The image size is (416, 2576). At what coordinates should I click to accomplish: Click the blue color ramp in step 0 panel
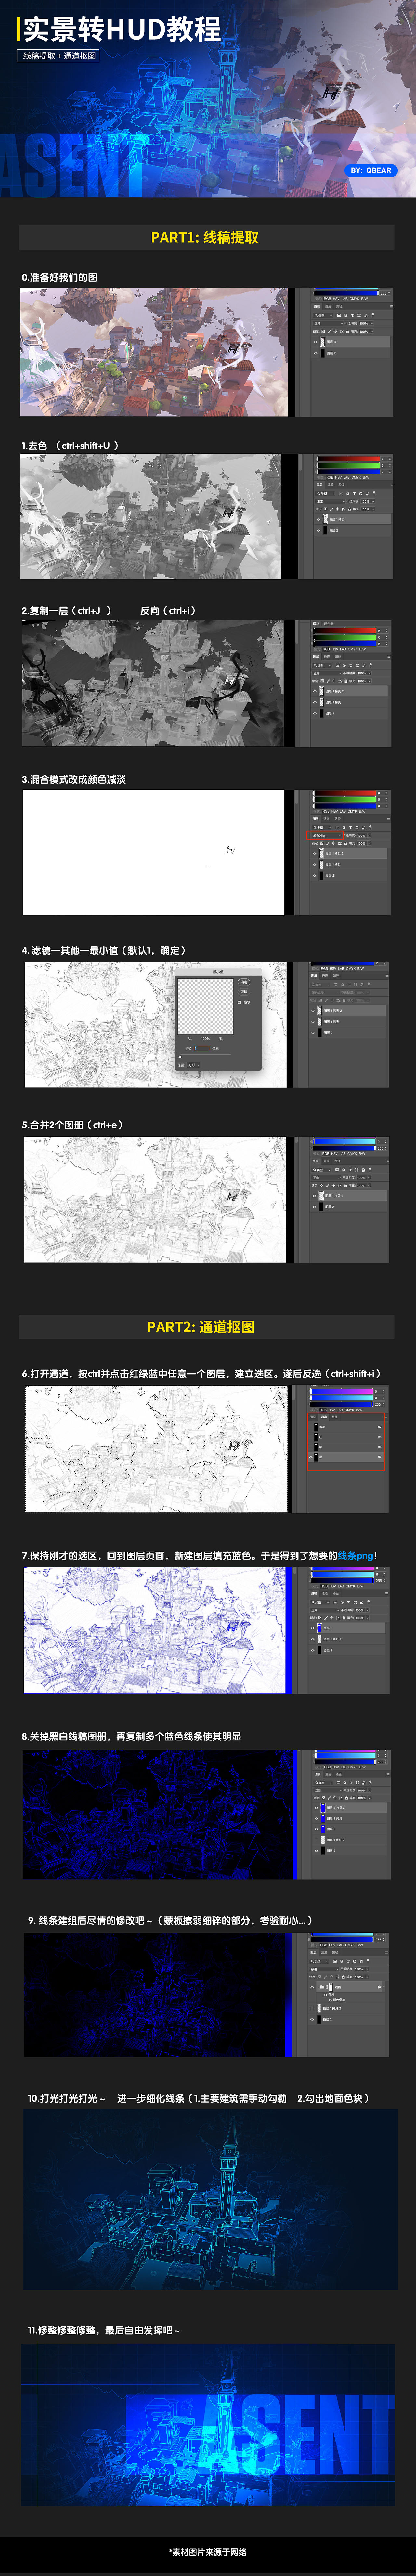coord(347,293)
